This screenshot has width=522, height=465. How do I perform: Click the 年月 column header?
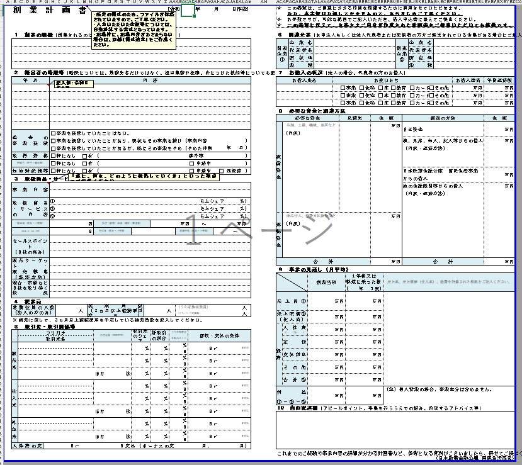click(31, 80)
